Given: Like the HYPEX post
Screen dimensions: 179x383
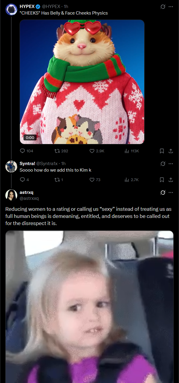Looking at the screenshot, I should [97, 151].
